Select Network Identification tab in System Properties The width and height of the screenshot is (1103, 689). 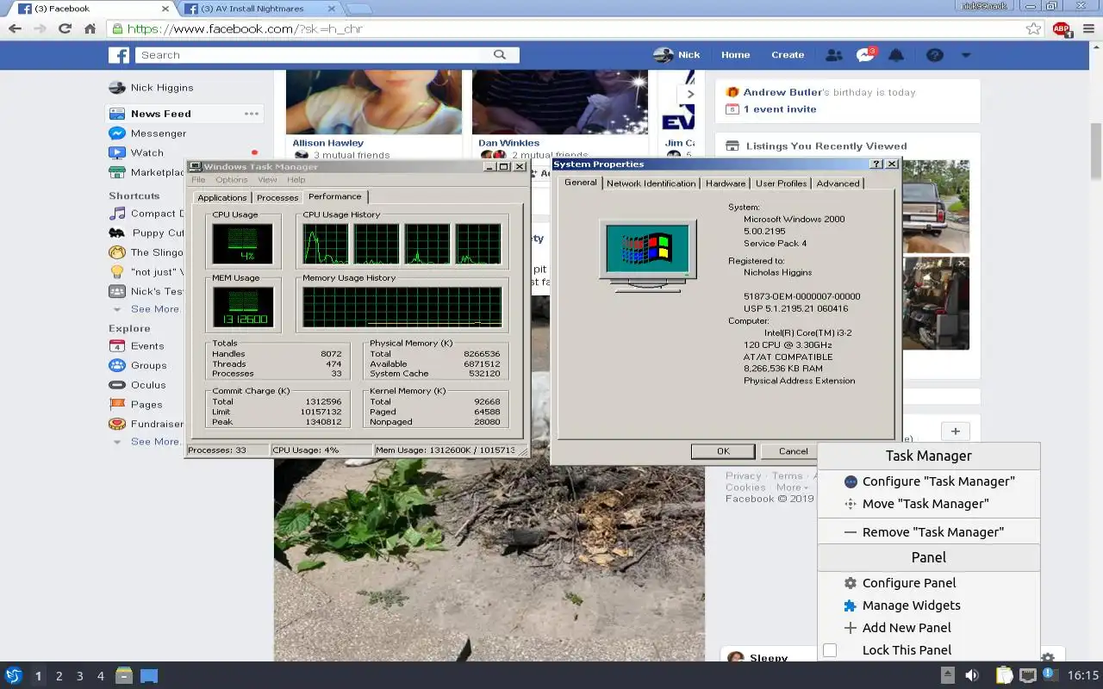[x=651, y=183]
